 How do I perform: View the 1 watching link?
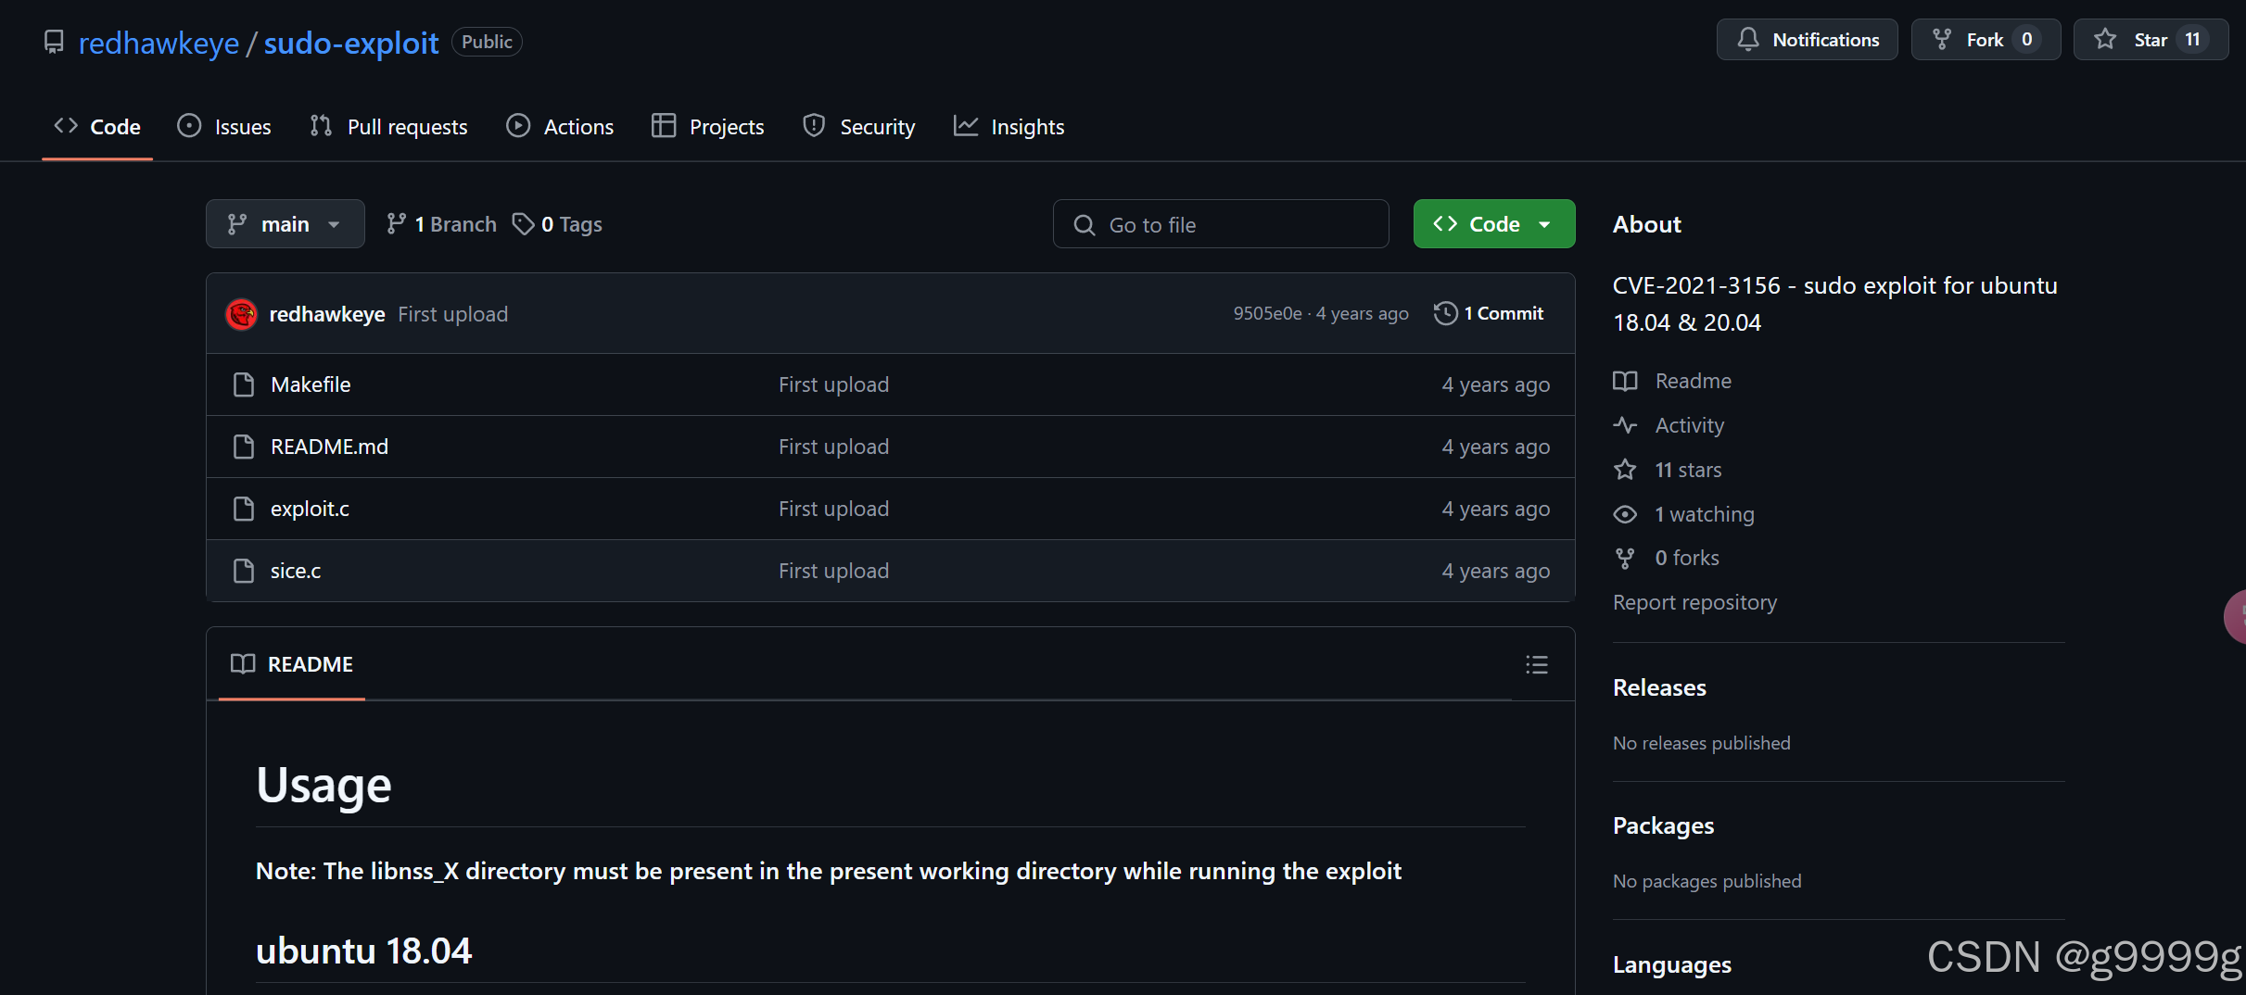(1704, 514)
